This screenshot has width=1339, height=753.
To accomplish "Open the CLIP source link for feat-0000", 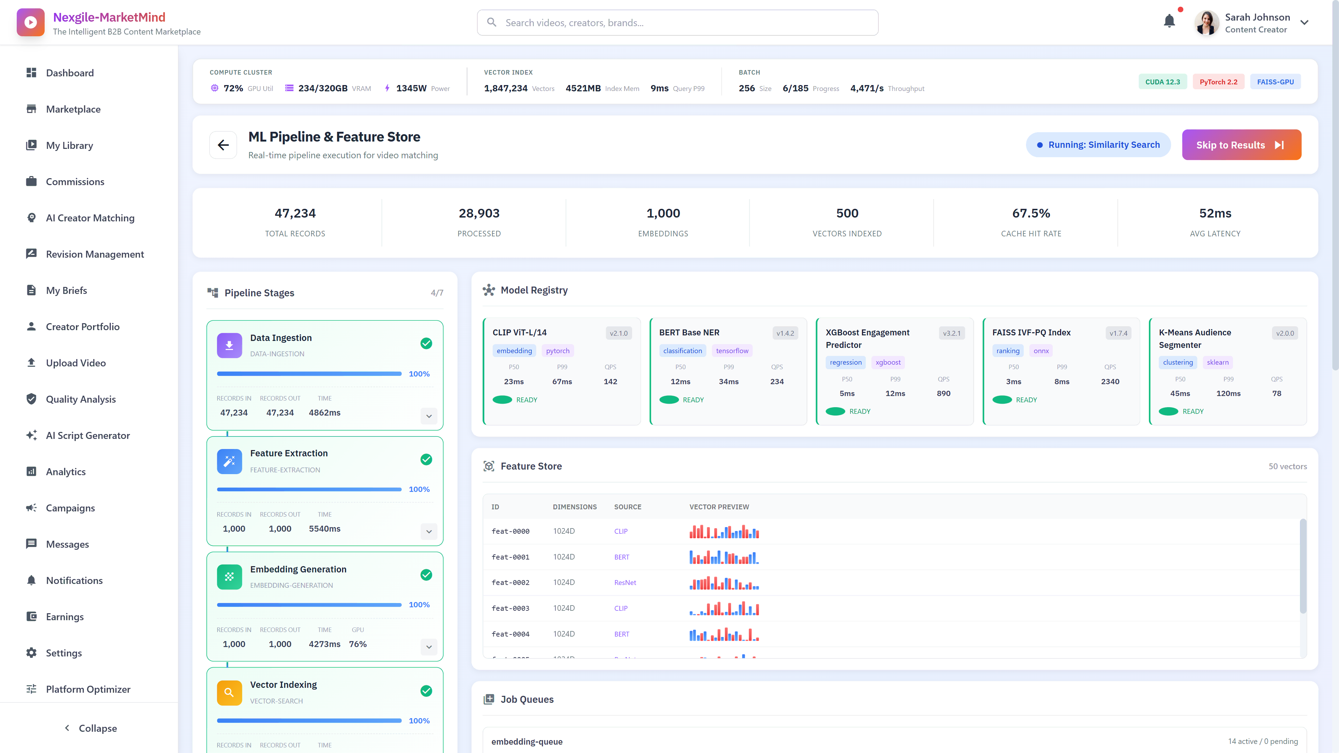I will click(621, 531).
